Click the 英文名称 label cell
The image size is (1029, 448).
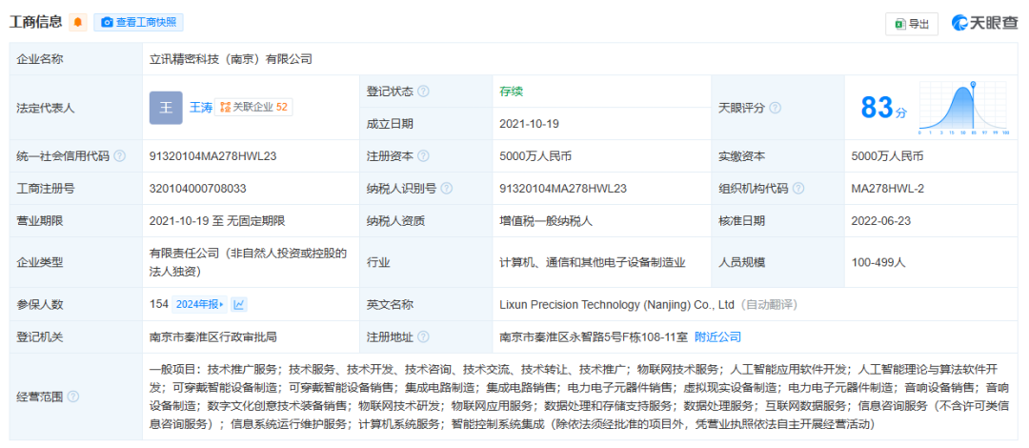[x=426, y=304]
